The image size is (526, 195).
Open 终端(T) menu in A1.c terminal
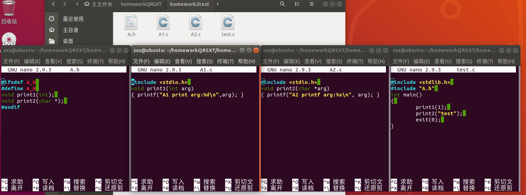(x=225, y=61)
